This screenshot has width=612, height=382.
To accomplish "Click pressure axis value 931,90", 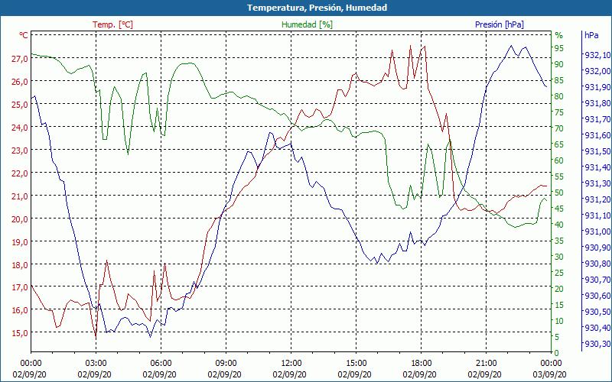I will click(597, 87).
